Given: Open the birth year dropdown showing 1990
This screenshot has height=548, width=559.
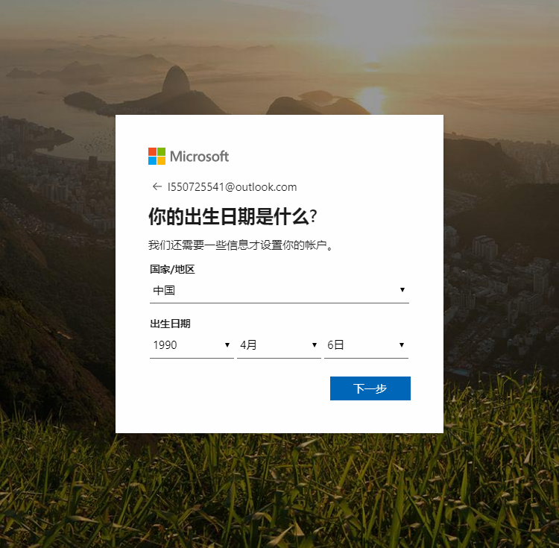Looking at the screenshot, I should pyautogui.click(x=192, y=345).
